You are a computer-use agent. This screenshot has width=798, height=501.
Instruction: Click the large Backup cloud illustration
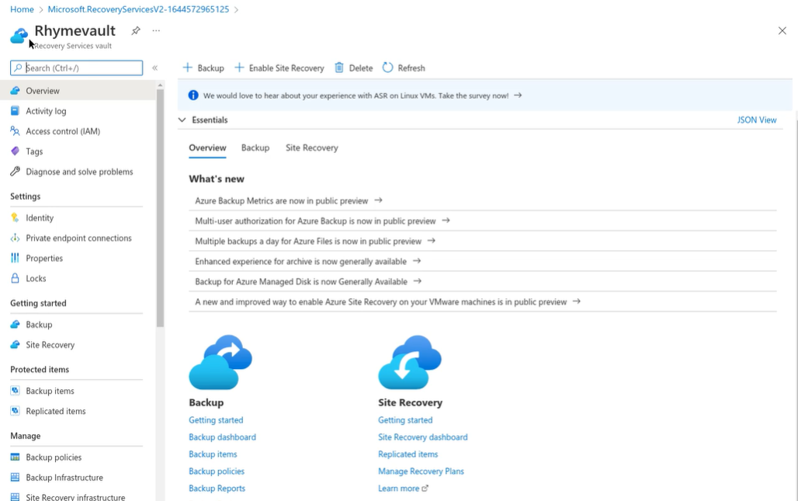(x=220, y=362)
